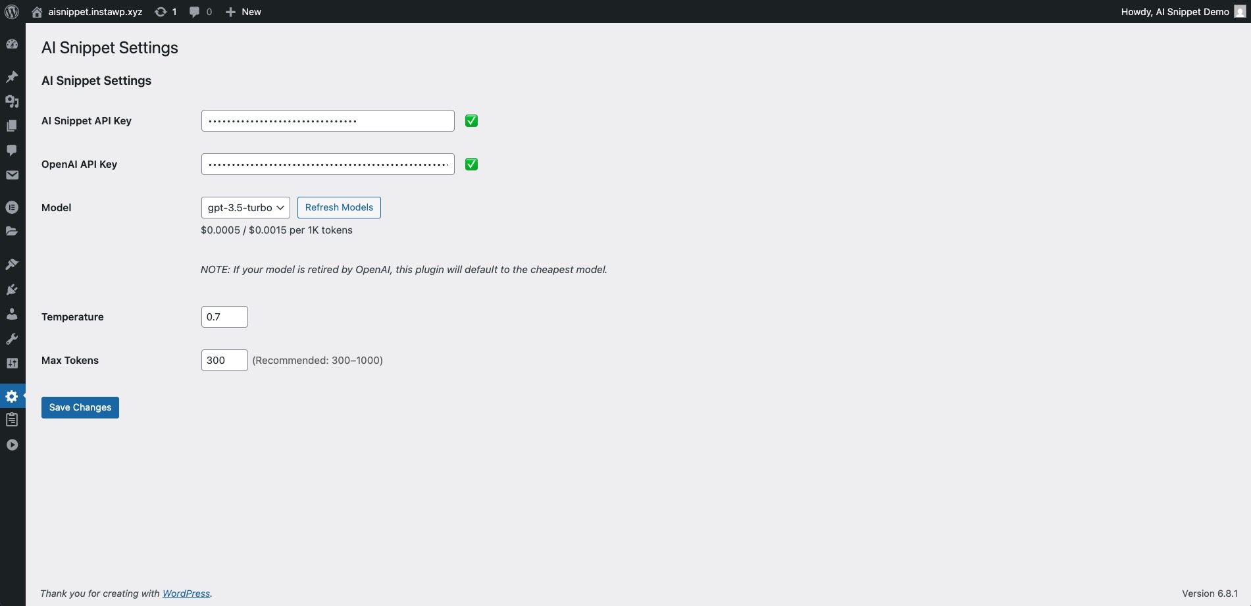Click the Max Tokens label
This screenshot has width=1251, height=606.
click(x=70, y=360)
